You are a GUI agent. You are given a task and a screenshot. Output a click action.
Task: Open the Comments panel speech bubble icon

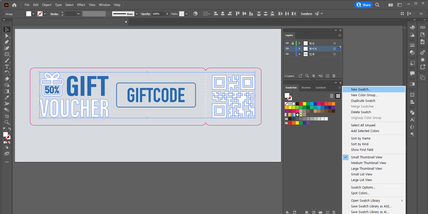point(412,73)
